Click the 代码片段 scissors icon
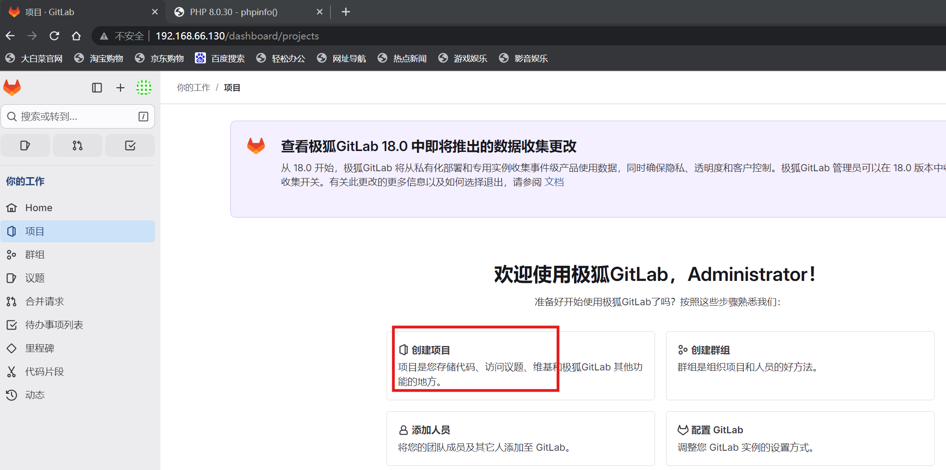Image resolution: width=946 pixels, height=470 pixels. 11,372
